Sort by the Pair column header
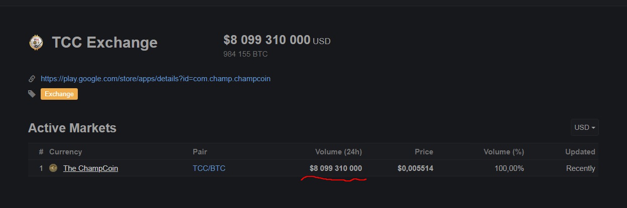Viewport: 627px width, 208px height. pyautogui.click(x=200, y=152)
